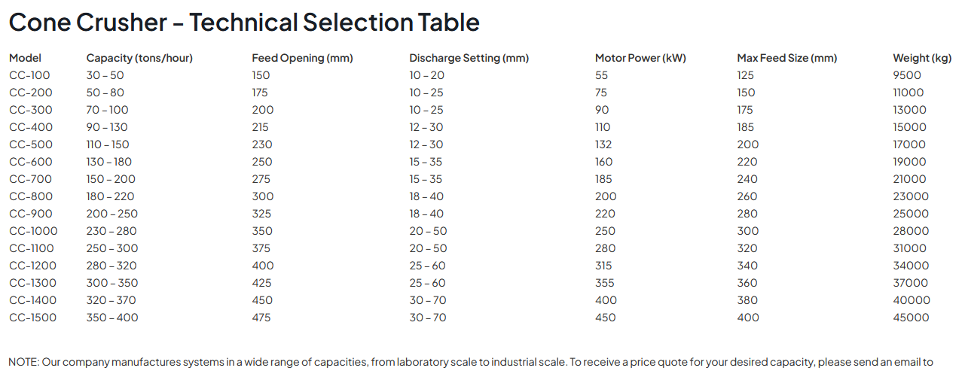Click the Cone Crusher table title
Viewport: 965px width, 380px height.
(x=244, y=23)
